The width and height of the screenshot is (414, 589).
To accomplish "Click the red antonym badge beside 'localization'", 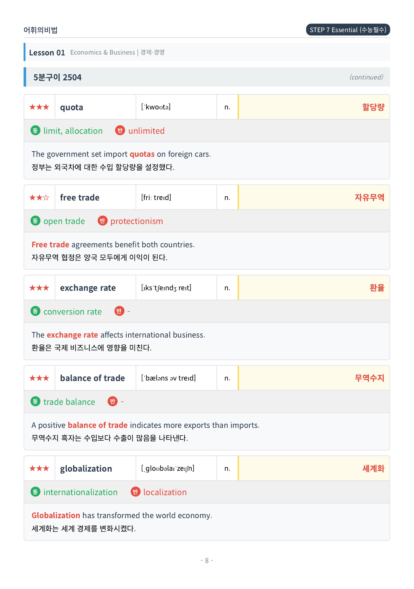I will [x=135, y=492].
